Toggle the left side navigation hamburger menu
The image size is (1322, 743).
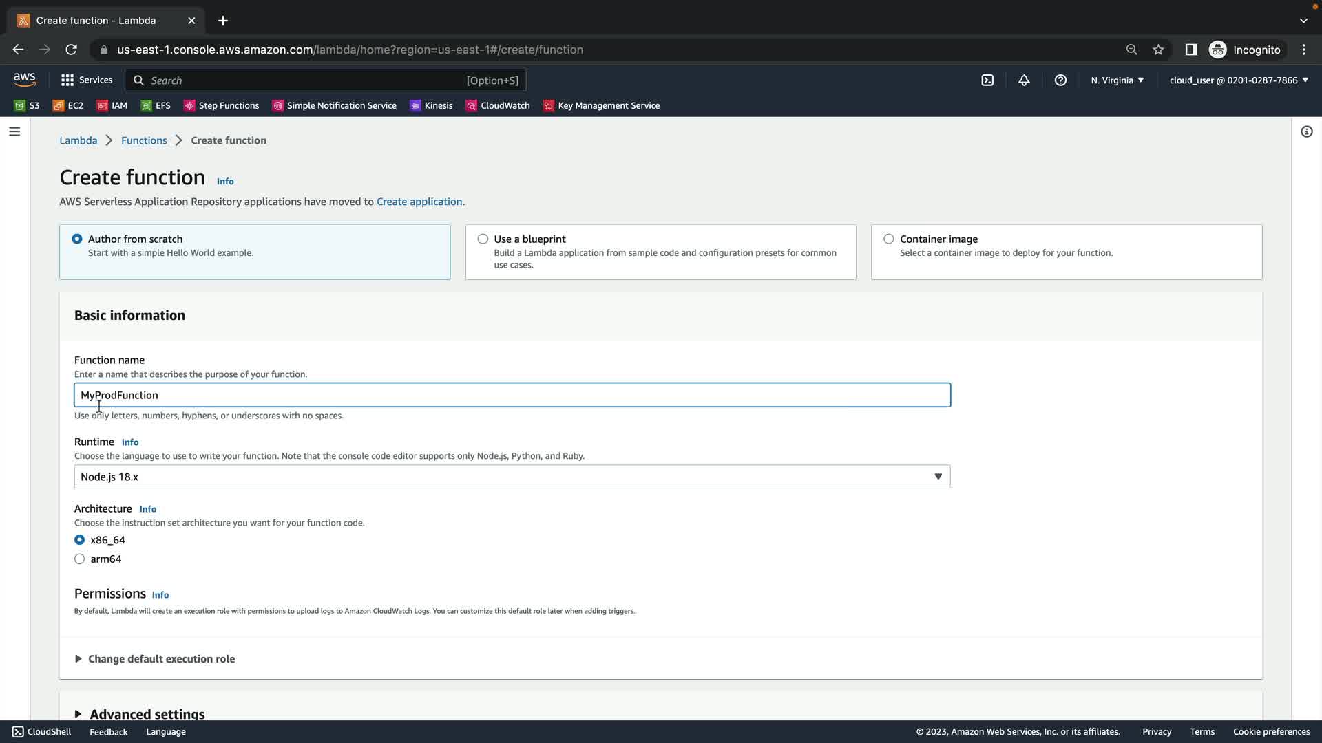[x=14, y=131]
